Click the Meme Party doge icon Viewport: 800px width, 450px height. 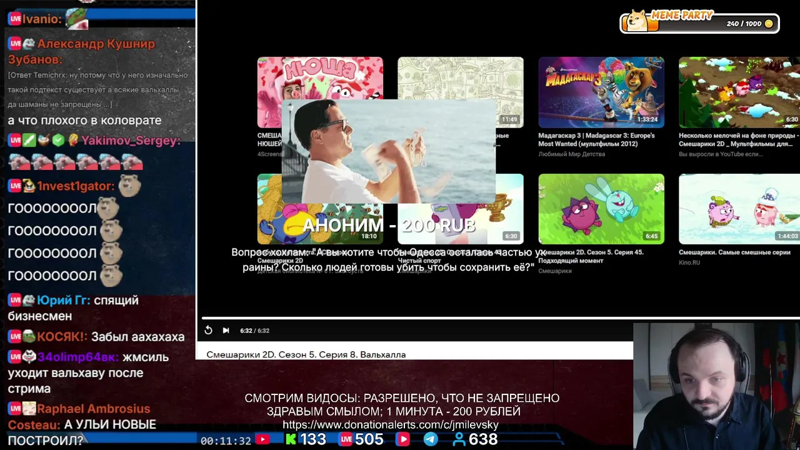point(638,21)
